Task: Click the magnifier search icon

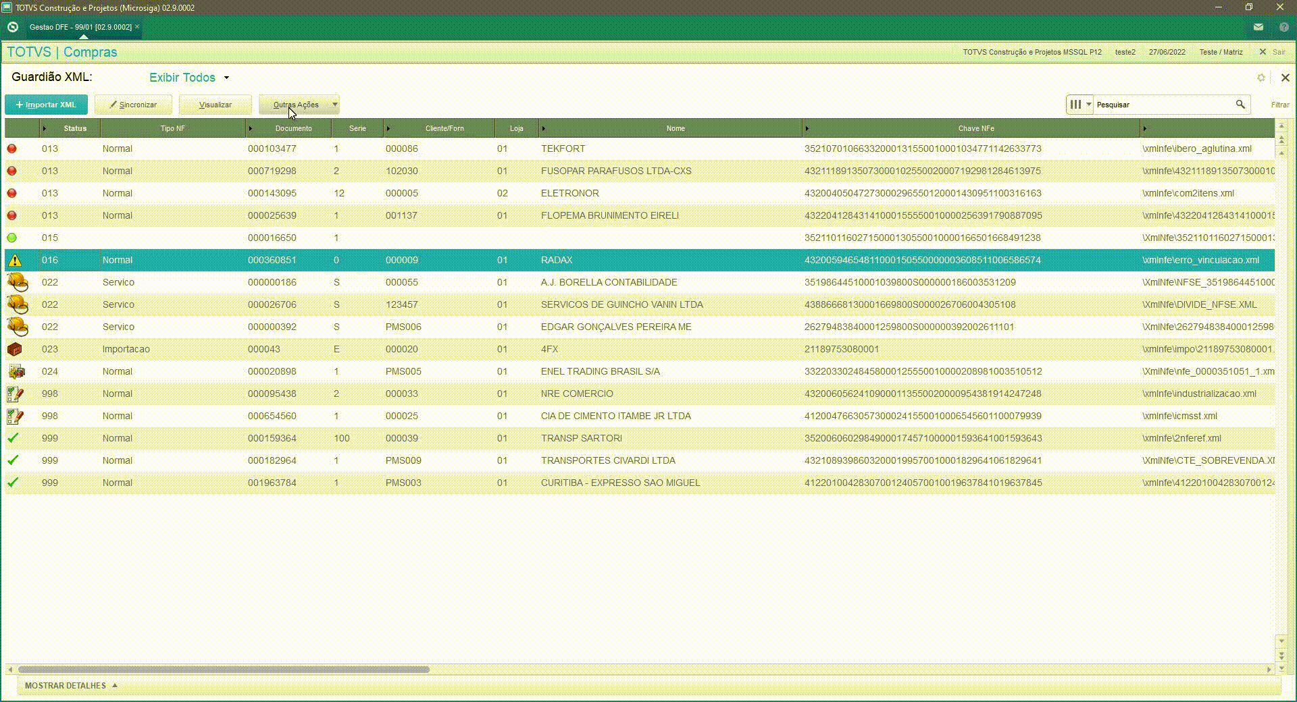Action: click(x=1240, y=105)
